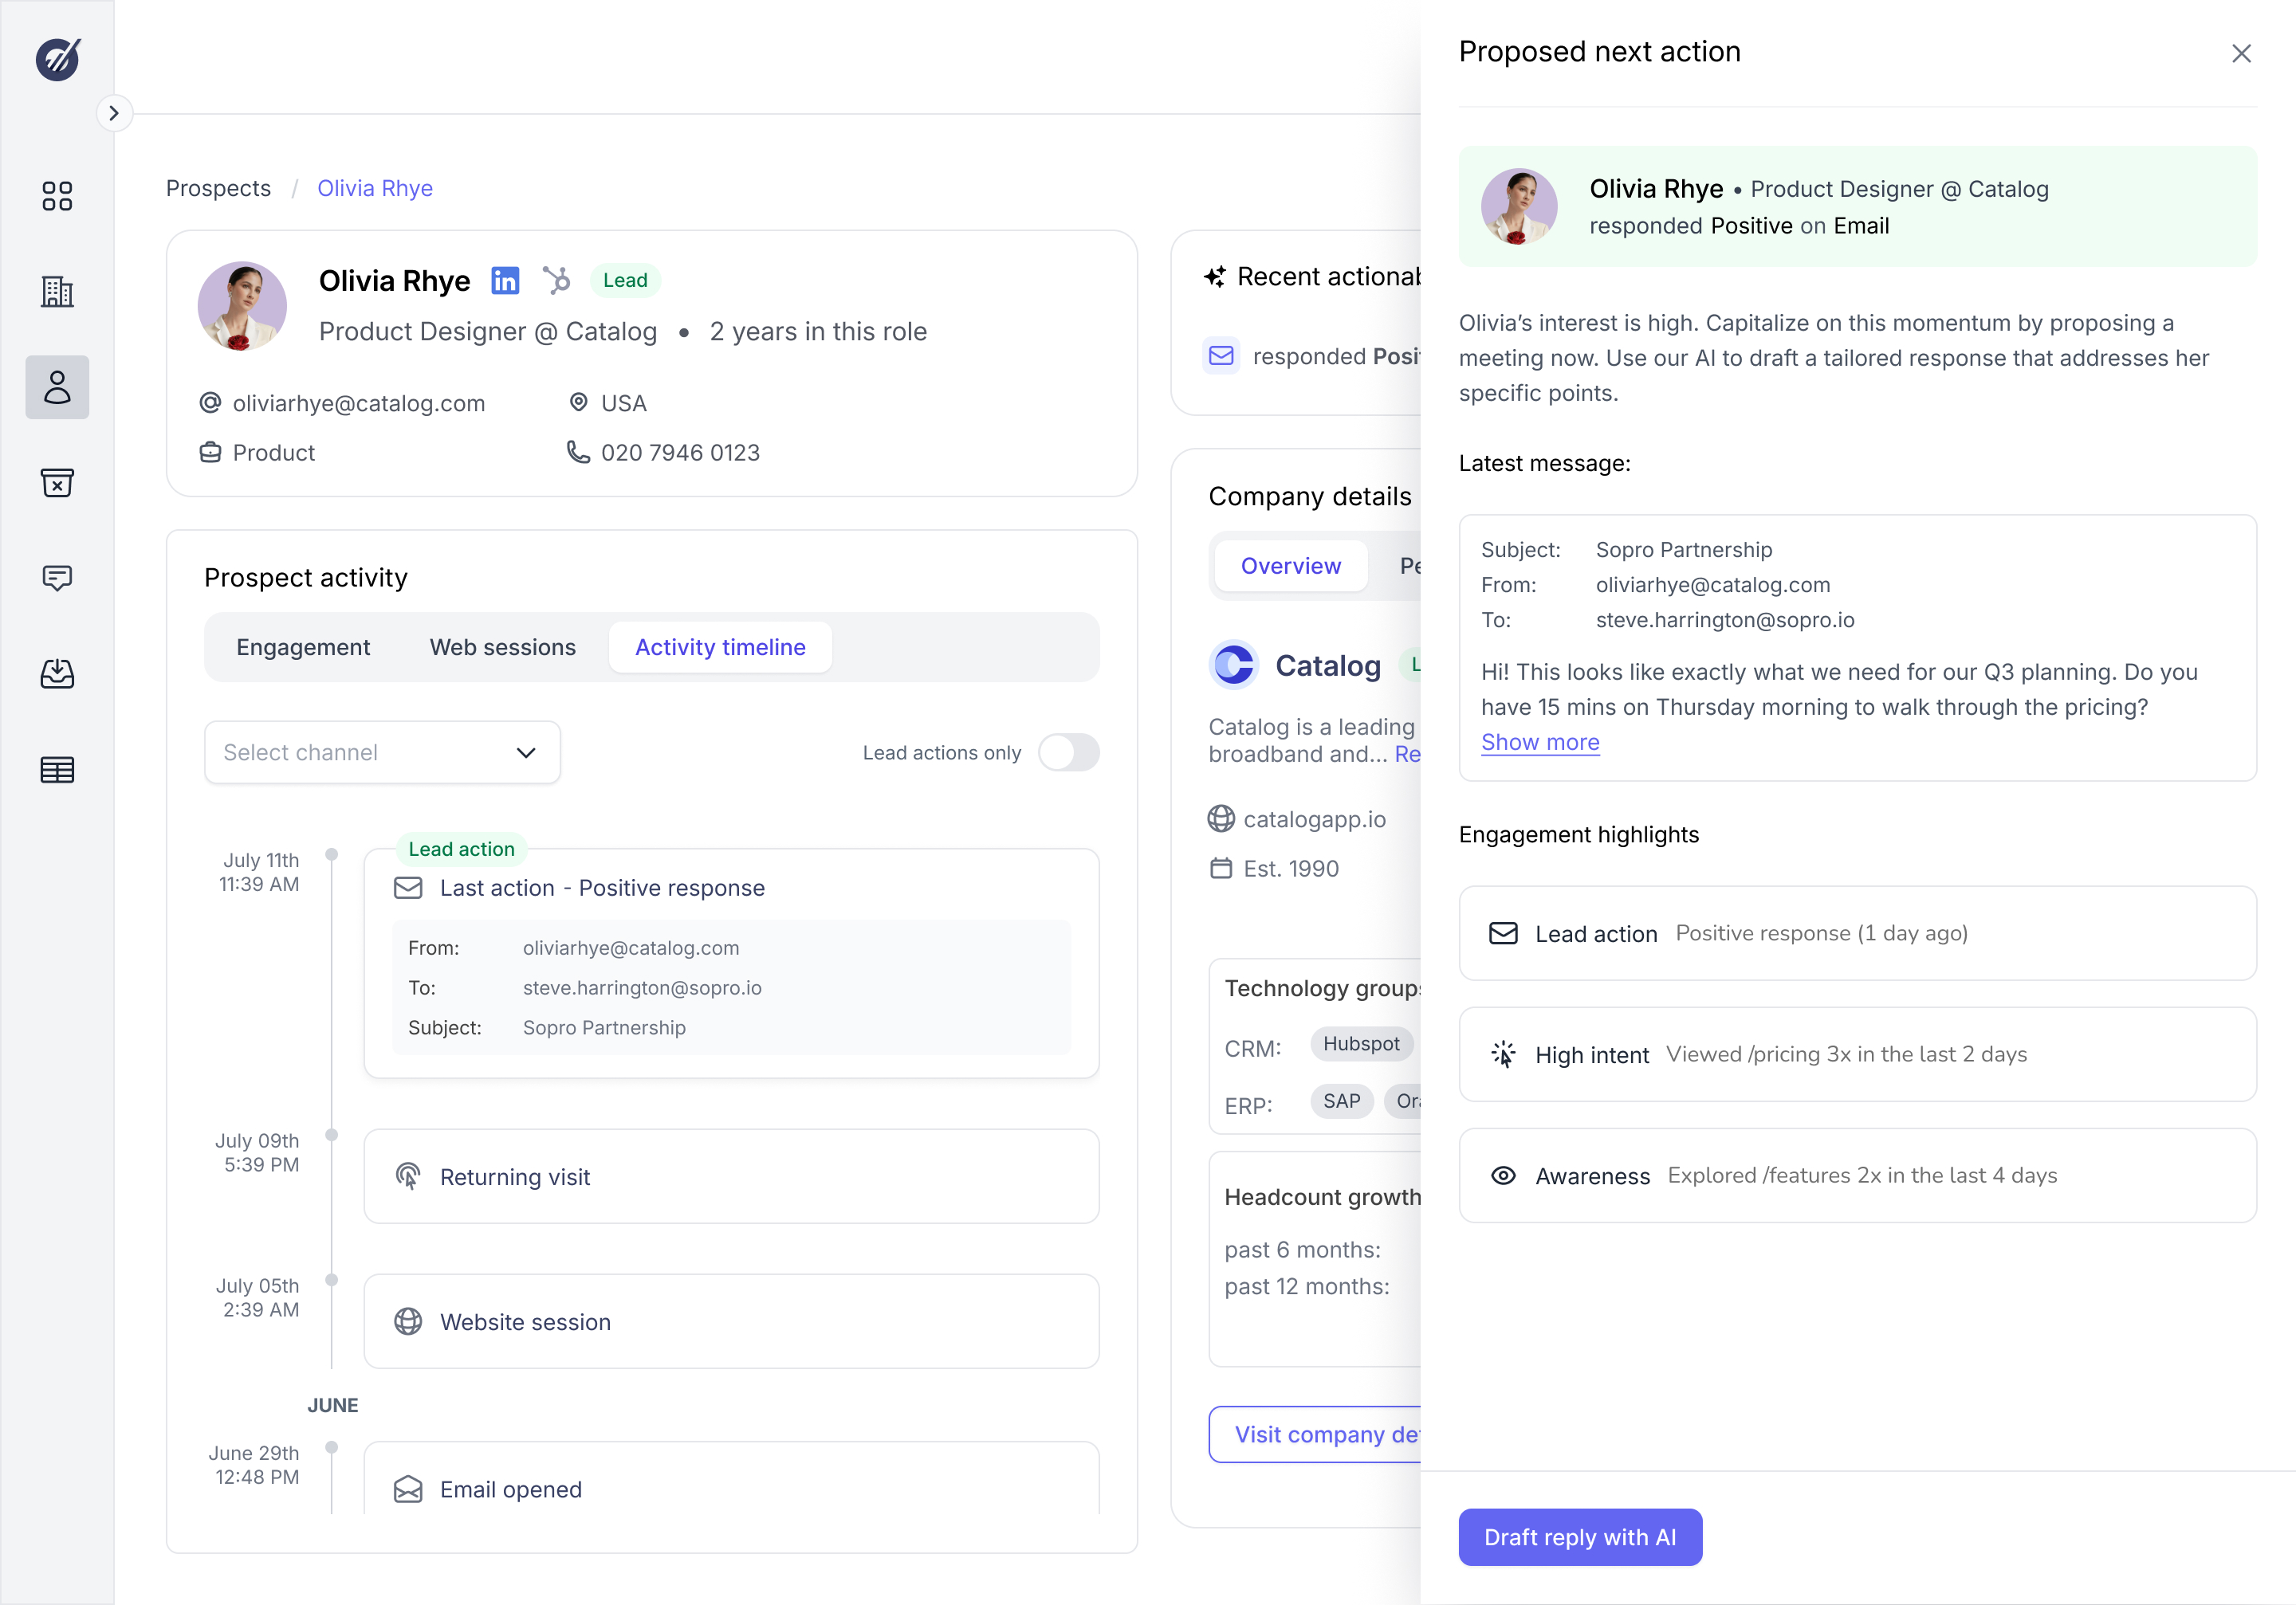Select the prospects person icon in sidebar
This screenshot has height=1605, width=2296.
(x=57, y=387)
